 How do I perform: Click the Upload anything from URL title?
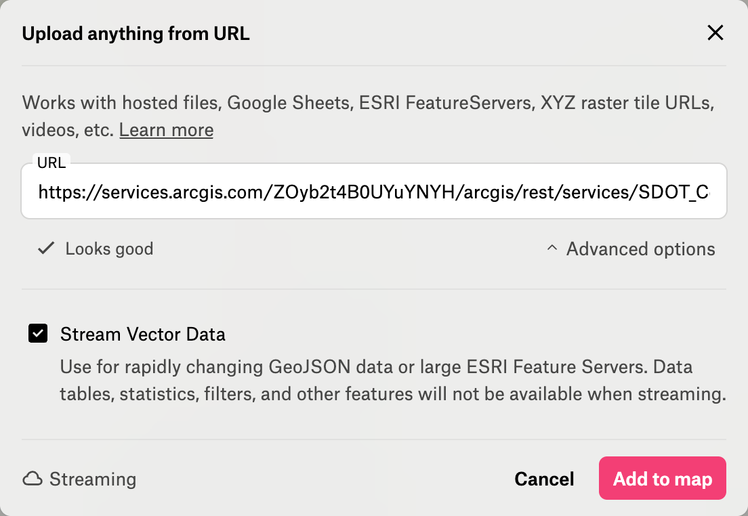[x=136, y=33]
